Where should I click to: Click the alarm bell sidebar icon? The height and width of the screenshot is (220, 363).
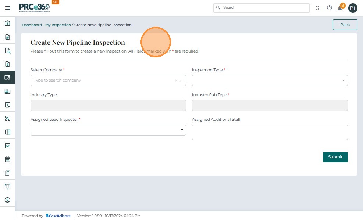pos(7,186)
